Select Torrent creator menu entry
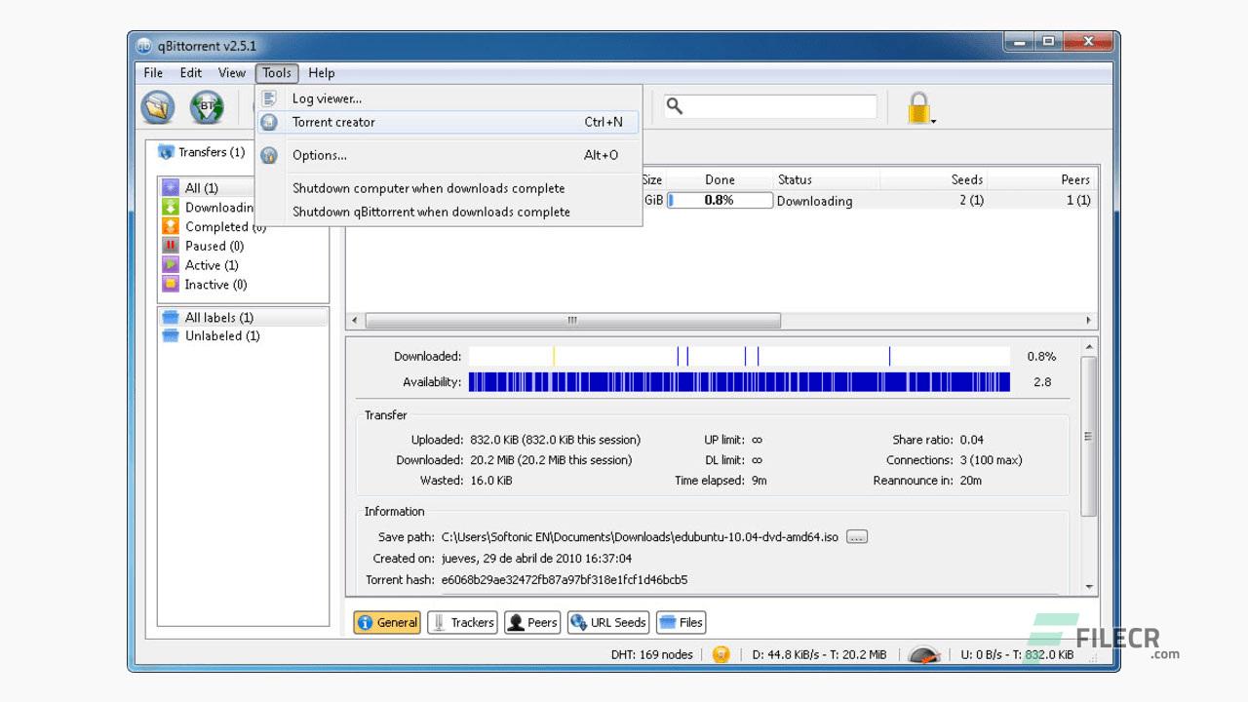 point(448,122)
